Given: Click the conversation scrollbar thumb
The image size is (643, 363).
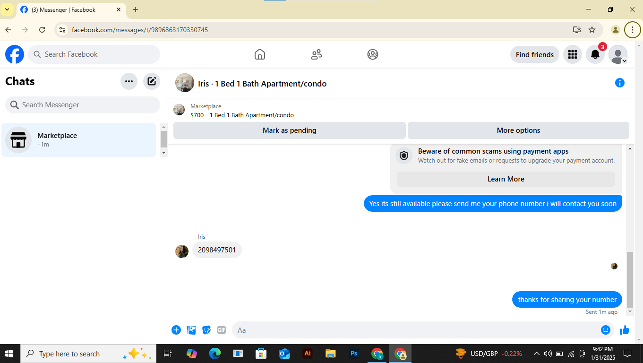Looking at the screenshot, I should tap(630, 280).
